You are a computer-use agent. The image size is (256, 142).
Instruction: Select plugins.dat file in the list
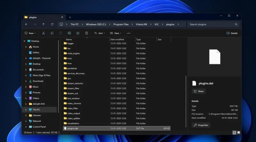pyautogui.click(x=117, y=128)
